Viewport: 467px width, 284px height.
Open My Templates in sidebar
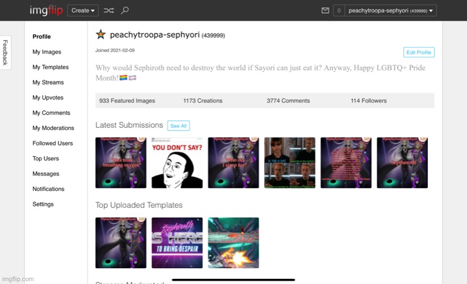click(x=51, y=67)
